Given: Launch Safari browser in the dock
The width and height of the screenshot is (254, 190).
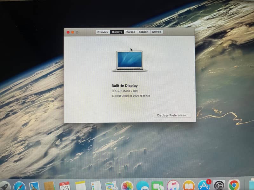Looking at the screenshot, I should click(19, 186).
